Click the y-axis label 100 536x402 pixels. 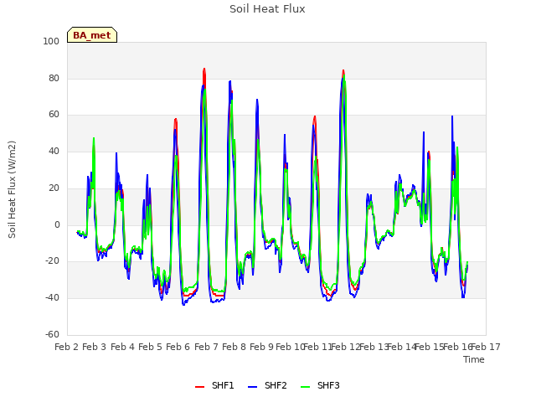click(51, 41)
